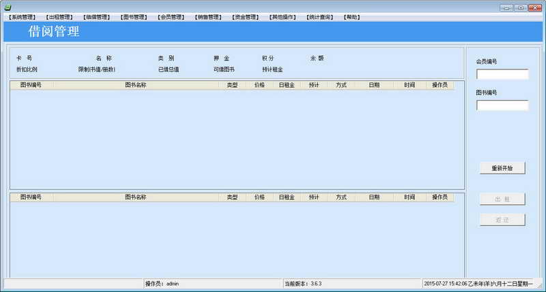The width and height of the screenshot is (546, 292).
Task: Select 日期 column header in upper table
Action: pos(374,85)
